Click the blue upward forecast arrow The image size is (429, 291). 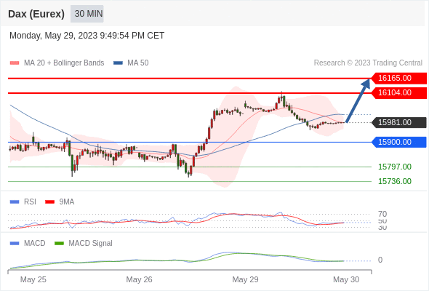click(358, 100)
